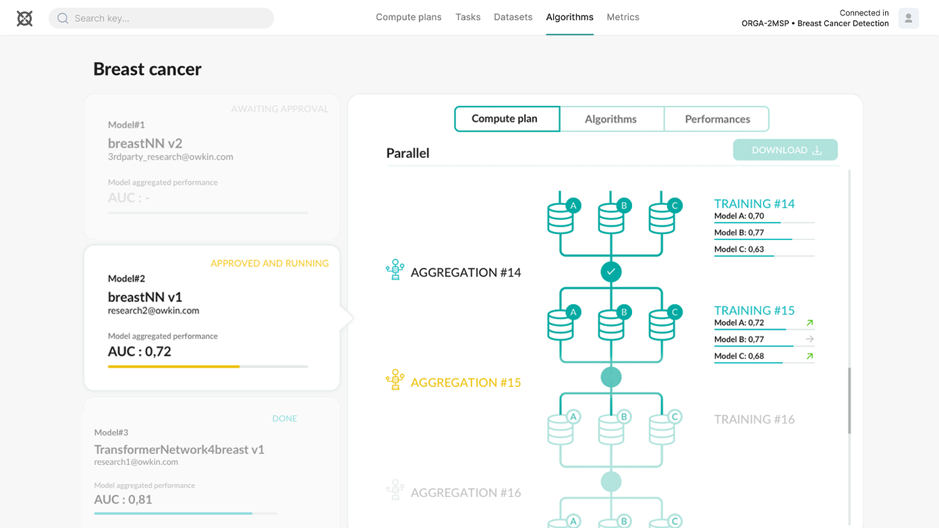Click green up arrow next to Model A: 0,72

click(809, 323)
